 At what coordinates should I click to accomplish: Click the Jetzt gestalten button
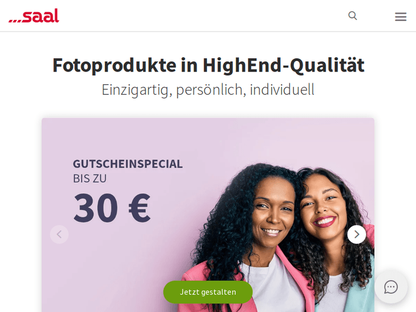[x=208, y=292]
